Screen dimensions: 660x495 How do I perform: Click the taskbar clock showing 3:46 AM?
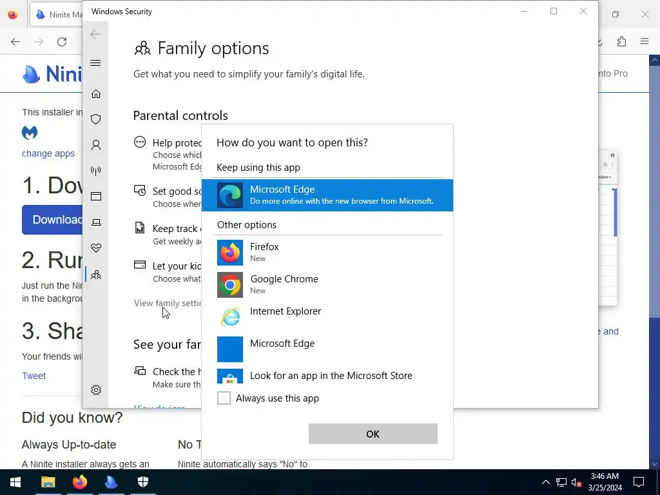(x=605, y=482)
